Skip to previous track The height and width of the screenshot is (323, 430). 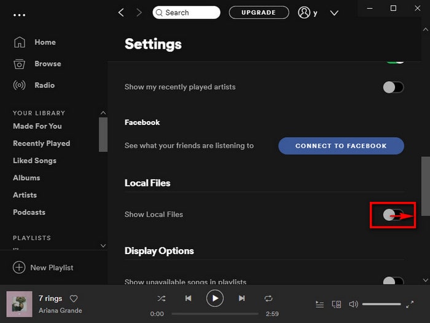point(188,298)
